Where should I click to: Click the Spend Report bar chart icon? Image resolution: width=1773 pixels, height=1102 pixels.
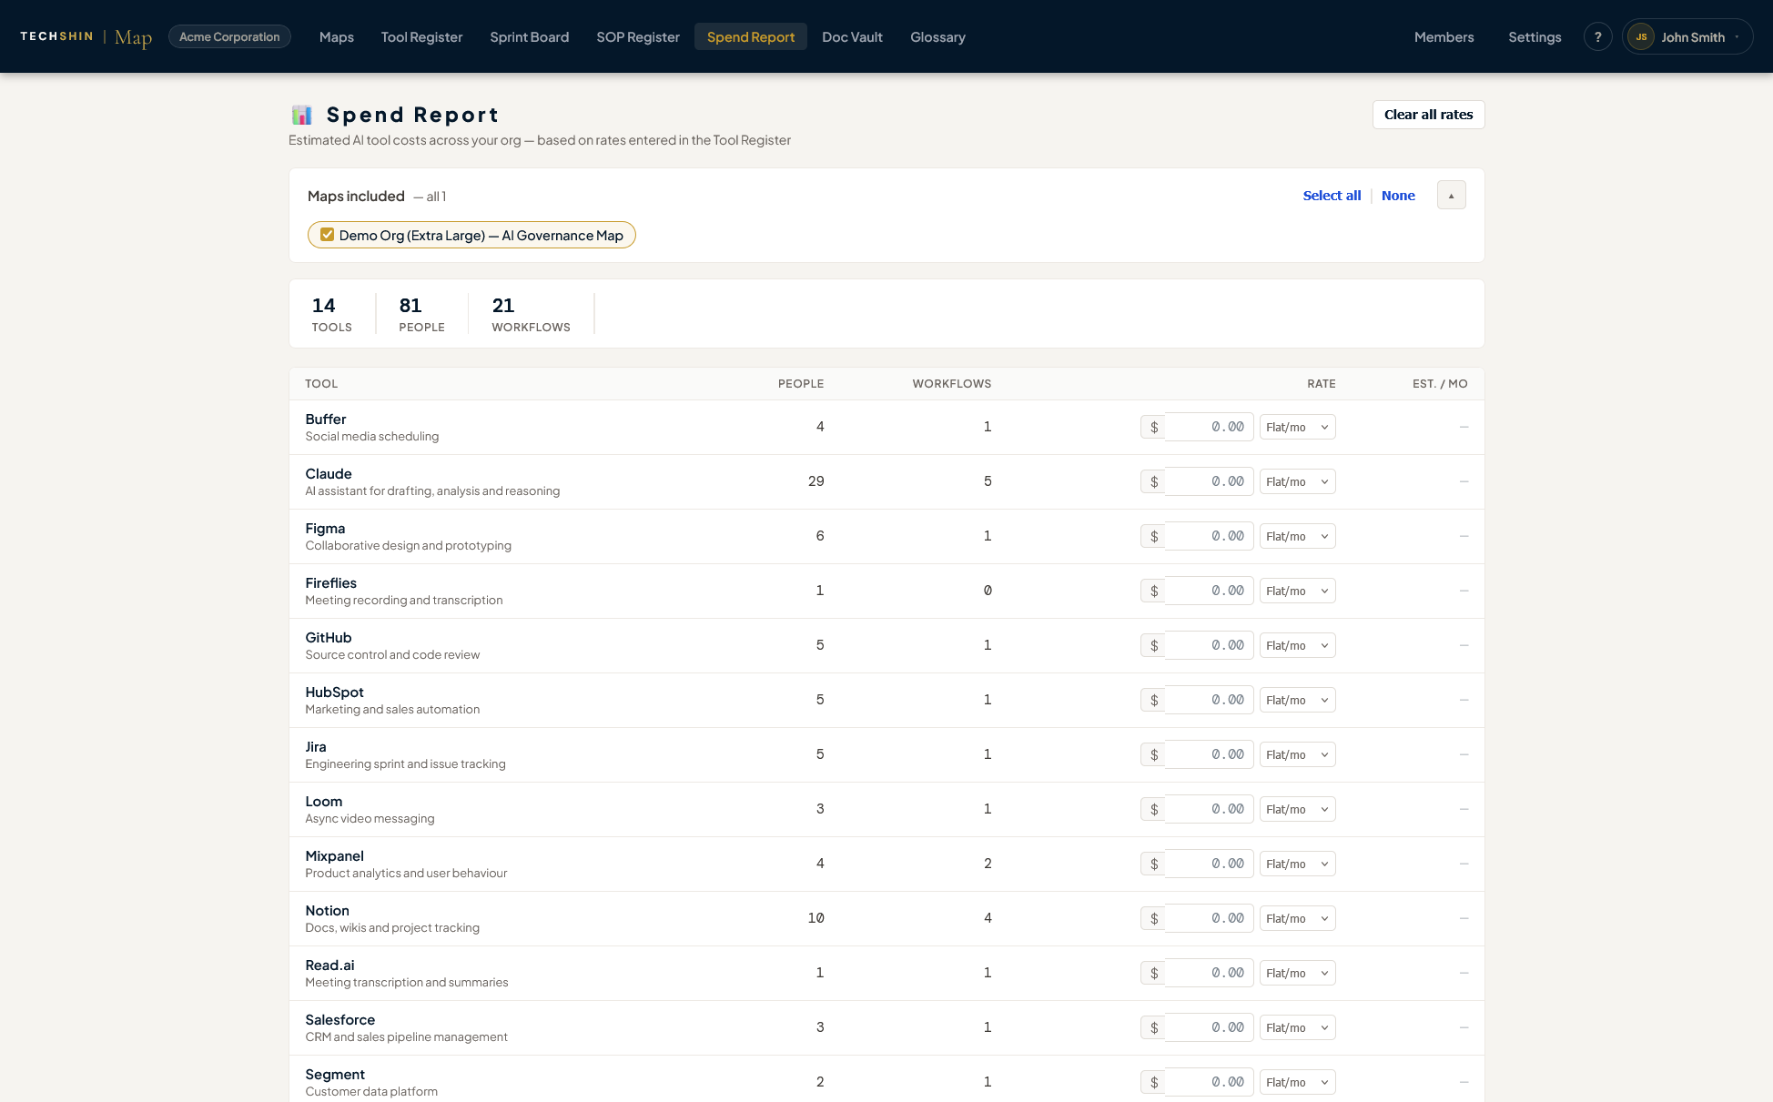(x=301, y=115)
